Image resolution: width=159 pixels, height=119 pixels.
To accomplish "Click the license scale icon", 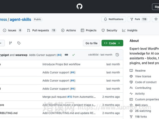I will point(131,76).
